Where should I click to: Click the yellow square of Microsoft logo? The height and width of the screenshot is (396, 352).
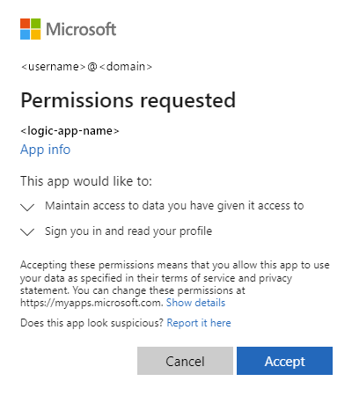pos(36,34)
